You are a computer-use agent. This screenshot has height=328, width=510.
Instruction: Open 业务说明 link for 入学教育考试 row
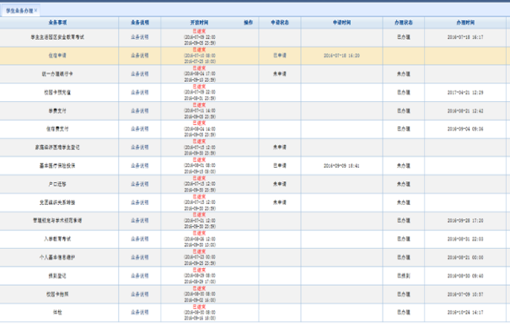click(x=140, y=239)
